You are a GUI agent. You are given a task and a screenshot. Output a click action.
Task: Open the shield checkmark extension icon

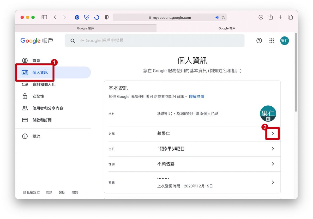tap(87, 17)
